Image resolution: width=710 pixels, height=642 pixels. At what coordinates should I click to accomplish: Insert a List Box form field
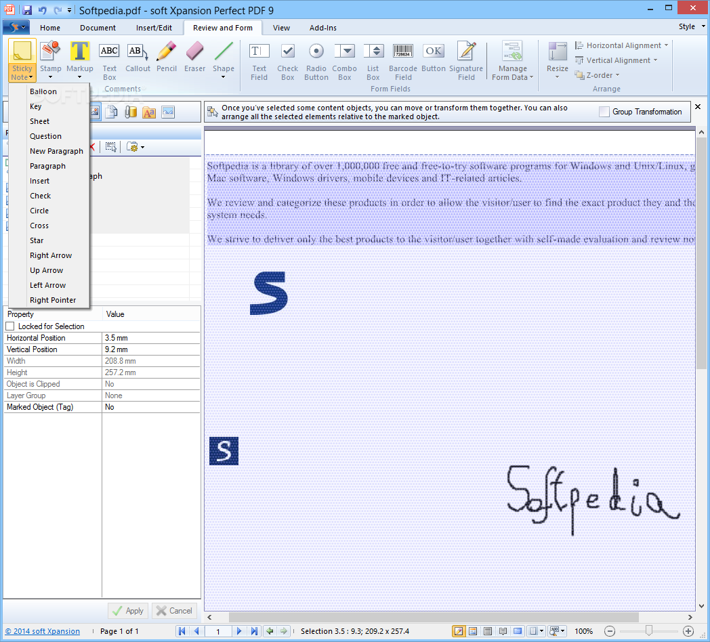point(373,60)
